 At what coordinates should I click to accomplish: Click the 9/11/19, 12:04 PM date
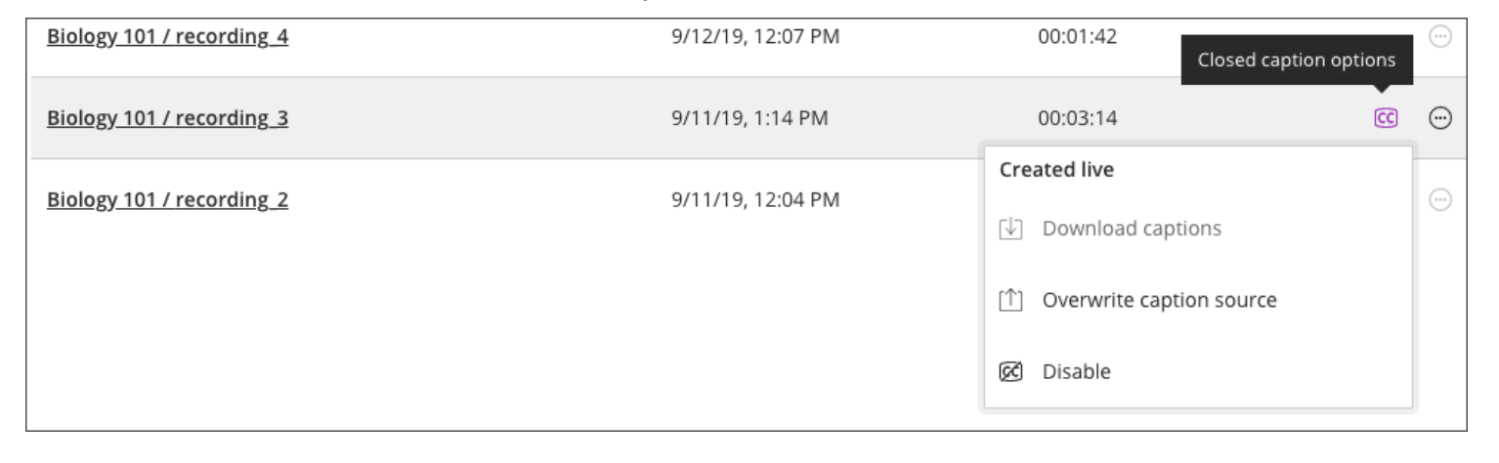(749, 200)
